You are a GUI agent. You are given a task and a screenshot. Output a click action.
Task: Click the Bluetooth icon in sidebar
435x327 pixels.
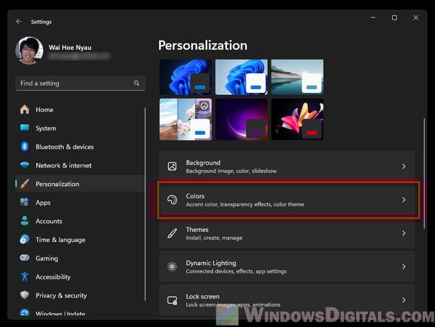[25, 146]
